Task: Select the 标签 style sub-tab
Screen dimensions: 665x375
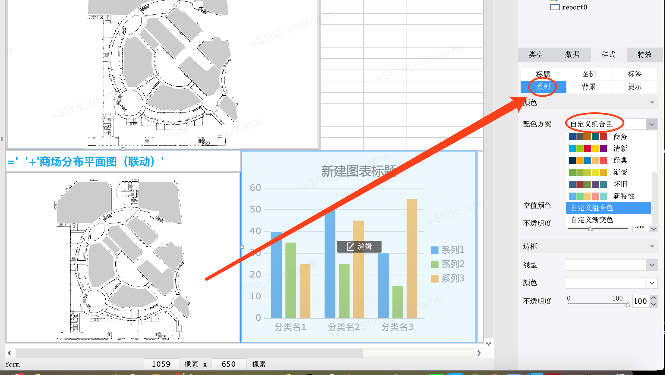Action: [634, 74]
